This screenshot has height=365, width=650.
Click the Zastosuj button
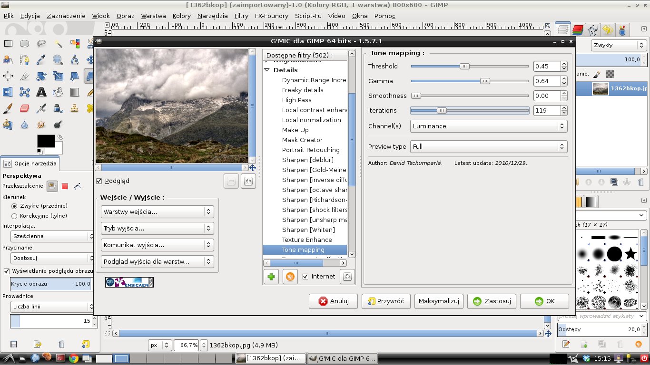pyautogui.click(x=492, y=301)
